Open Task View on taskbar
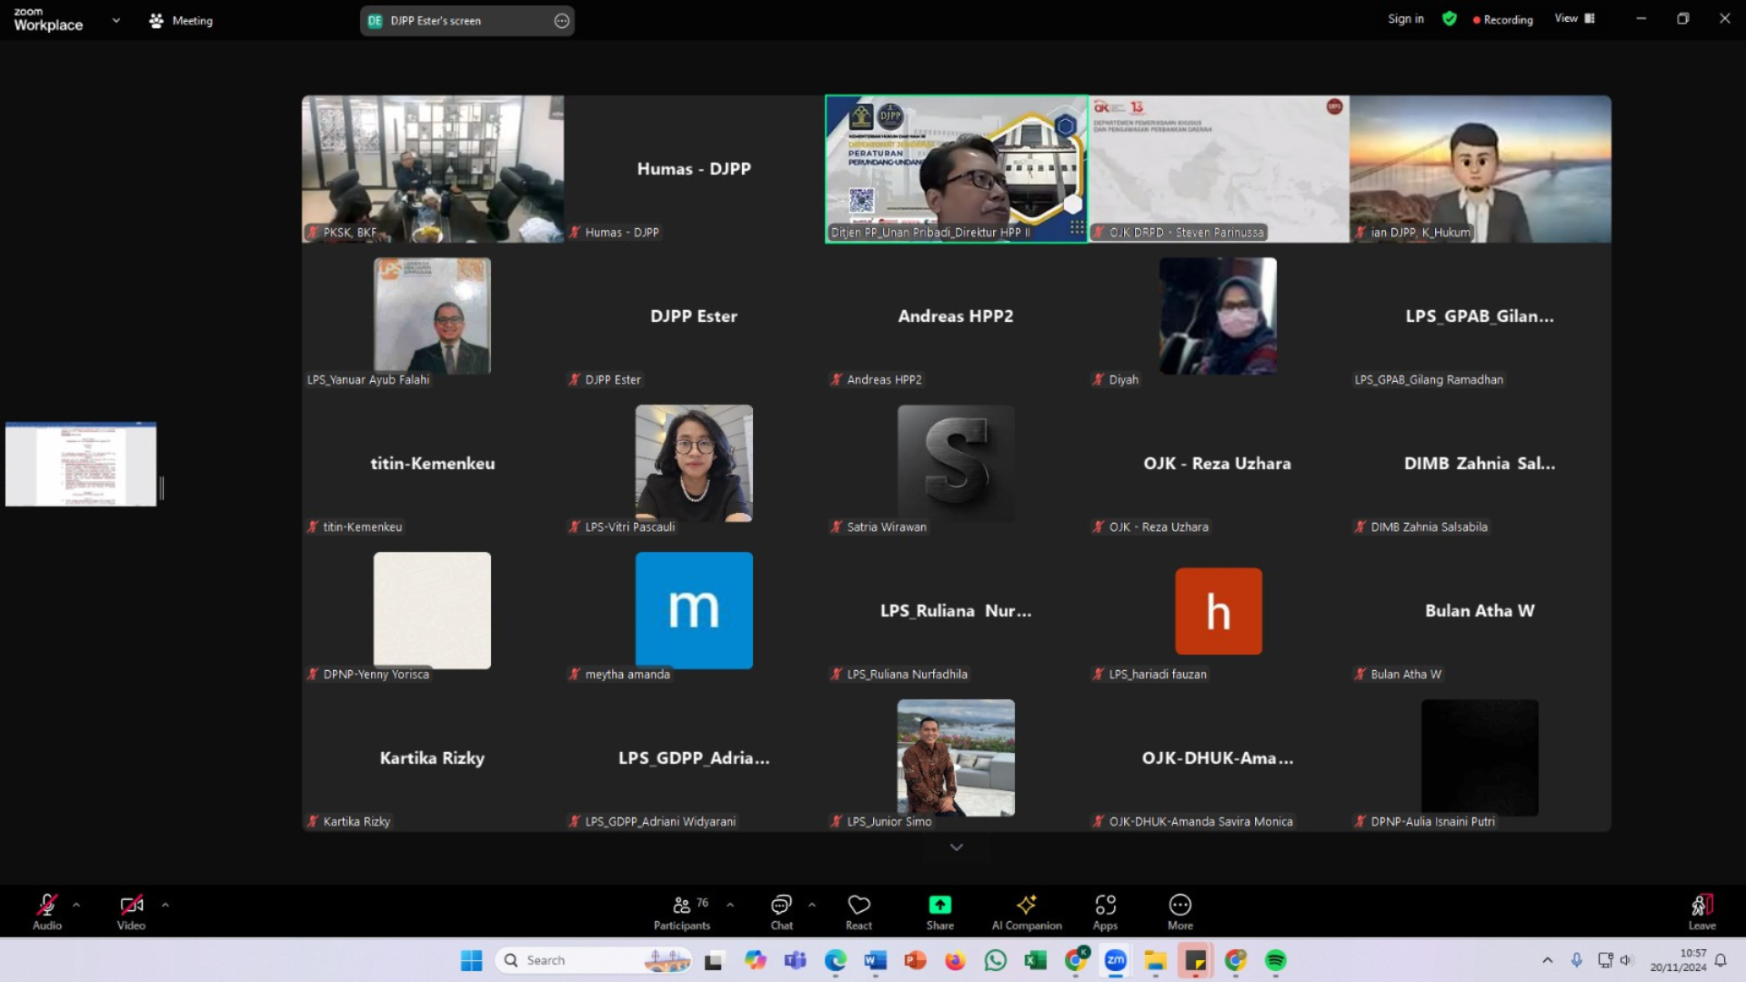 (x=714, y=960)
